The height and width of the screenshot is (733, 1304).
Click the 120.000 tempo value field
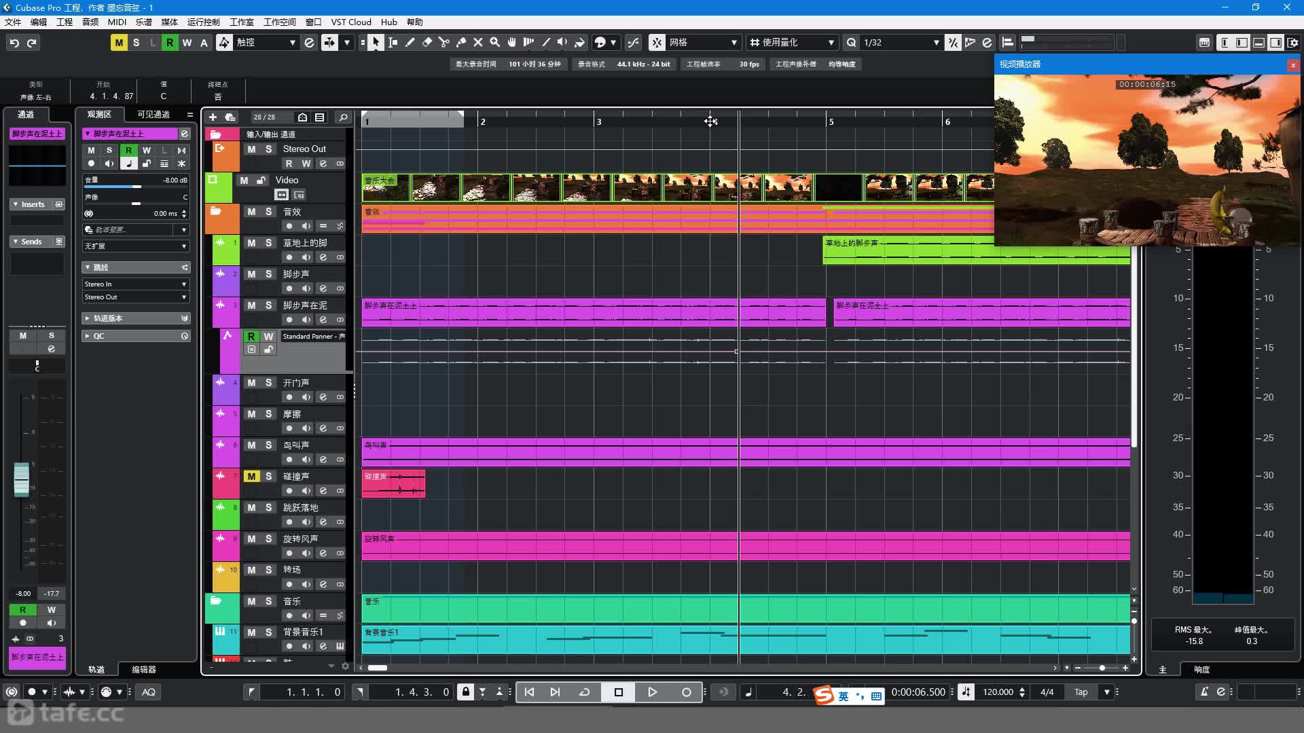tap(998, 692)
